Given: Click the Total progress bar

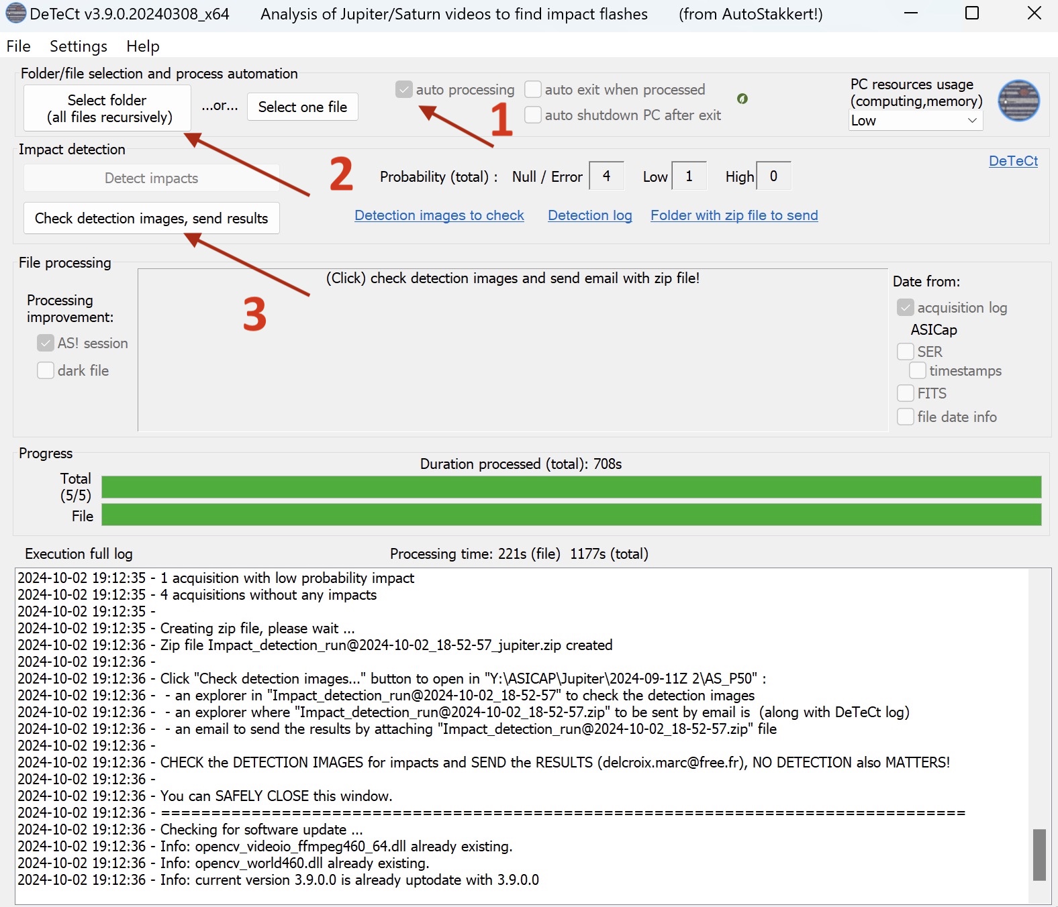Looking at the screenshot, I should coord(571,487).
